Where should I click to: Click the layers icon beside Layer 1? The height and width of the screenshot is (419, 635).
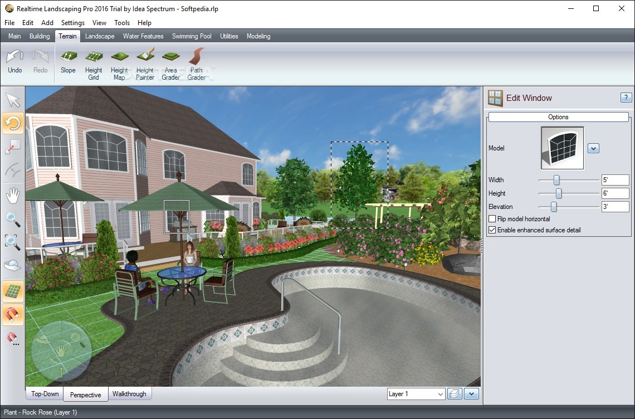[454, 394]
